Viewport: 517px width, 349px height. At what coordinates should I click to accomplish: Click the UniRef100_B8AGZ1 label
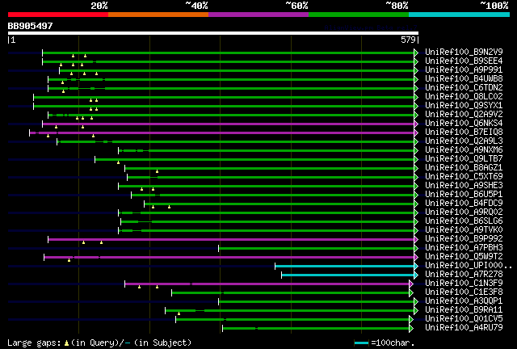[464, 168]
